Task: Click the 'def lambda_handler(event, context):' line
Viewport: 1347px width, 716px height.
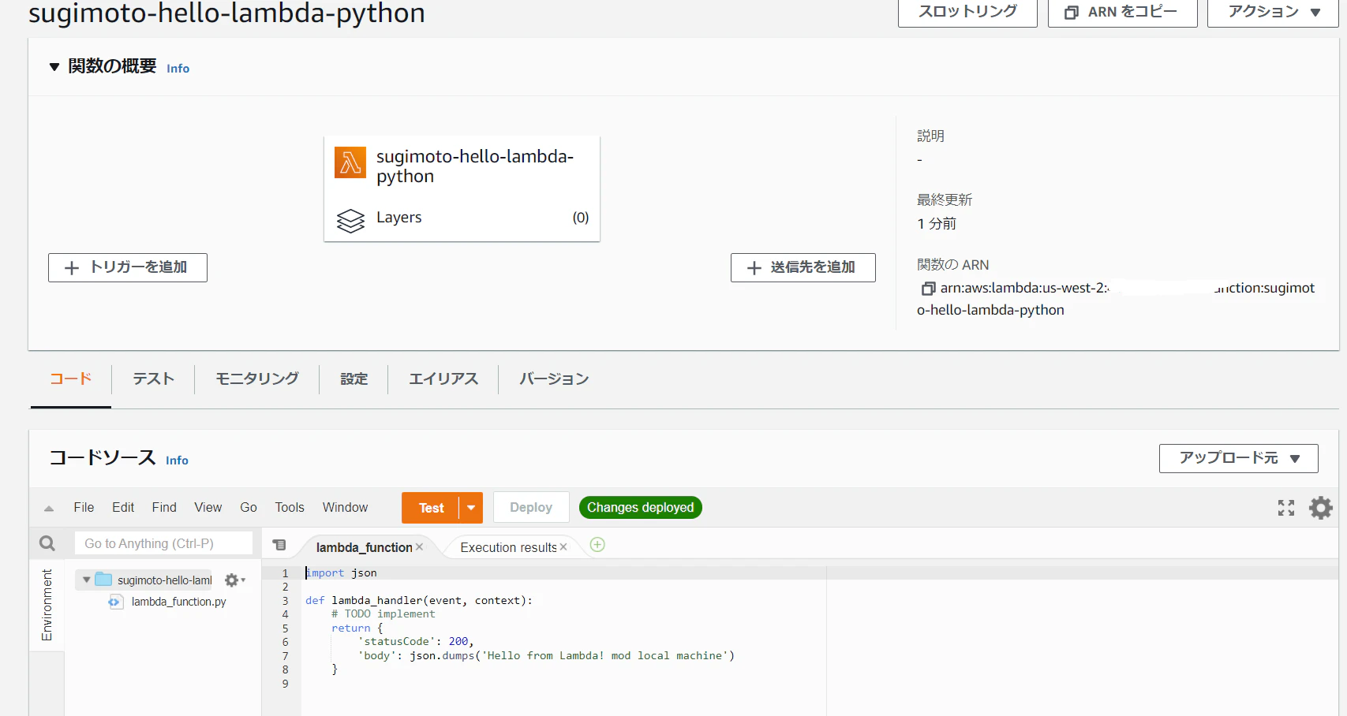Action: click(419, 601)
